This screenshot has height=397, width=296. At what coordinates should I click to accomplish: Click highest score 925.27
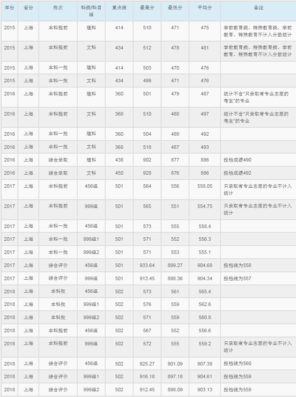click(147, 364)
